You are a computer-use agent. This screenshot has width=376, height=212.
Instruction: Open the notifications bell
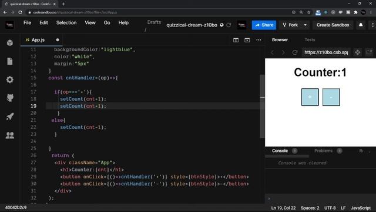coord(361,25)
